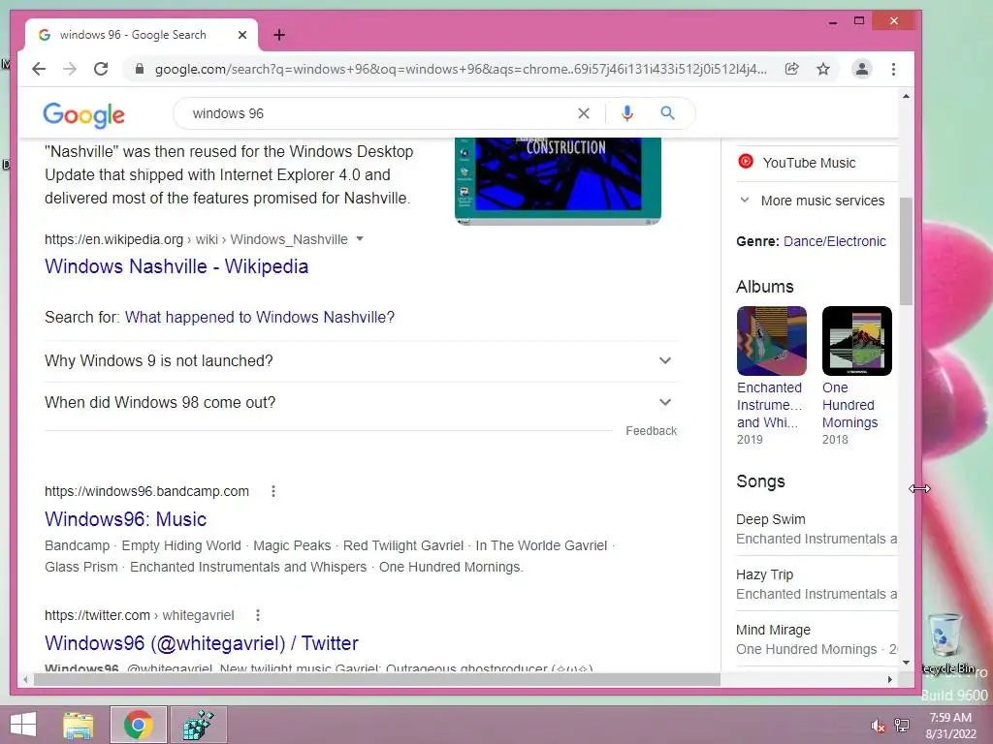Open the Enchanted Instrumentals album thumbnail
The image size is (993, 744).
(x=771, y=341)
